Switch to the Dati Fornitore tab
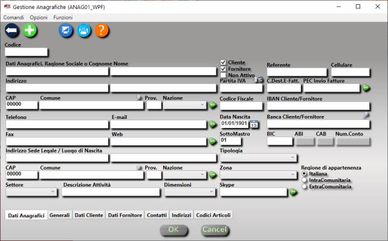 pyautogui.click(x=125, y=215)
